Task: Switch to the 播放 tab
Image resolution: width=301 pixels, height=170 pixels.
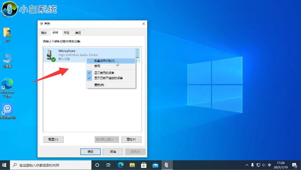Action: point(44,33)
